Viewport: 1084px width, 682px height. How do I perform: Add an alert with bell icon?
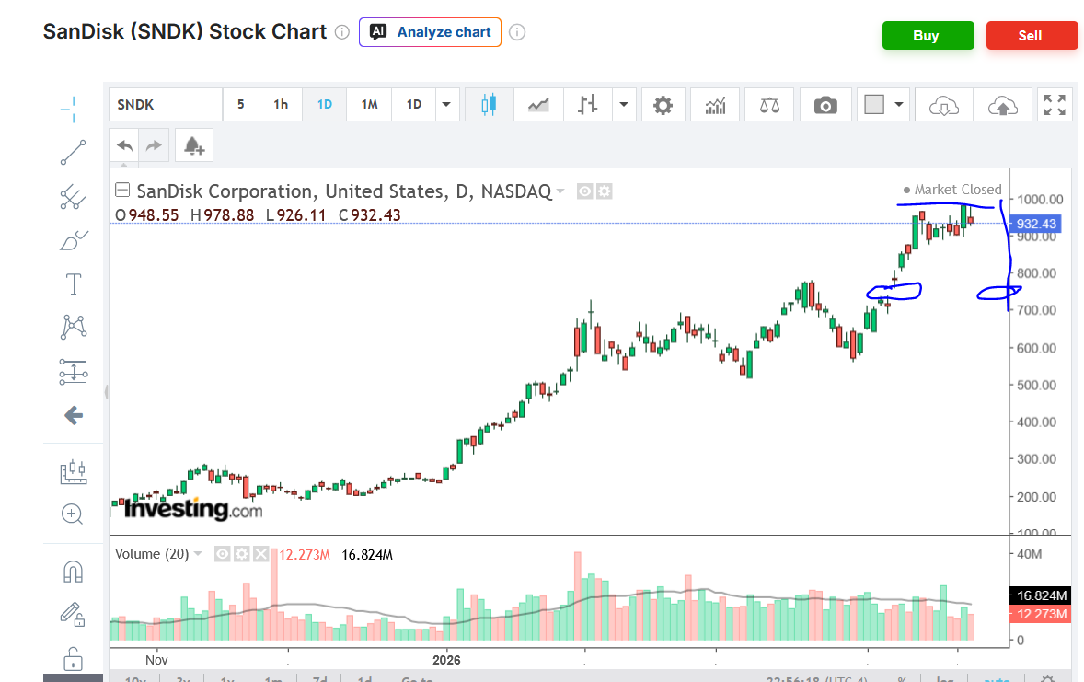point(193,145)
